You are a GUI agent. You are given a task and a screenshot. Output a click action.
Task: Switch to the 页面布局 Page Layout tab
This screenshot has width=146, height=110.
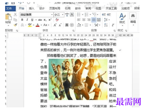point(55,9)
